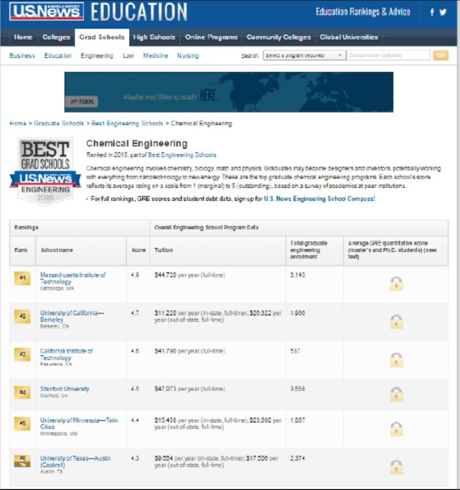Go to the Nursing sub-navigation link
This screenshot has width=460, height=490.
[x=188, y=56]
